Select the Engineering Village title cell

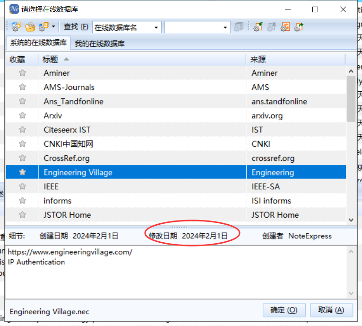pyautogui.click(x=142, y=172)
